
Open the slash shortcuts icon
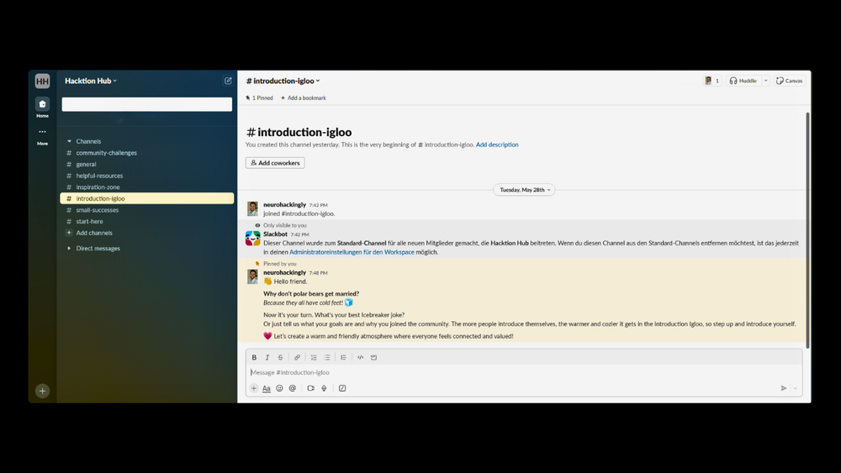point(342,388)
